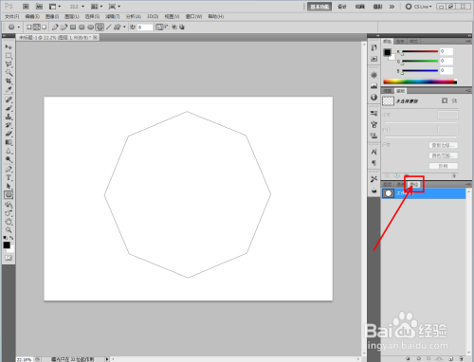Open the 编辑(E) Edit menu
Screen dimensions: 474x362
point(32,16)
